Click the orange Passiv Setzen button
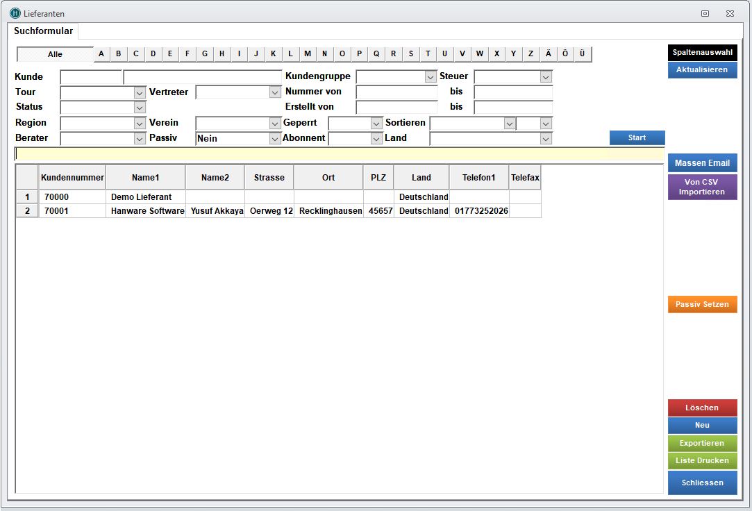This screenshot has width=752, height=511. point(702,305)
